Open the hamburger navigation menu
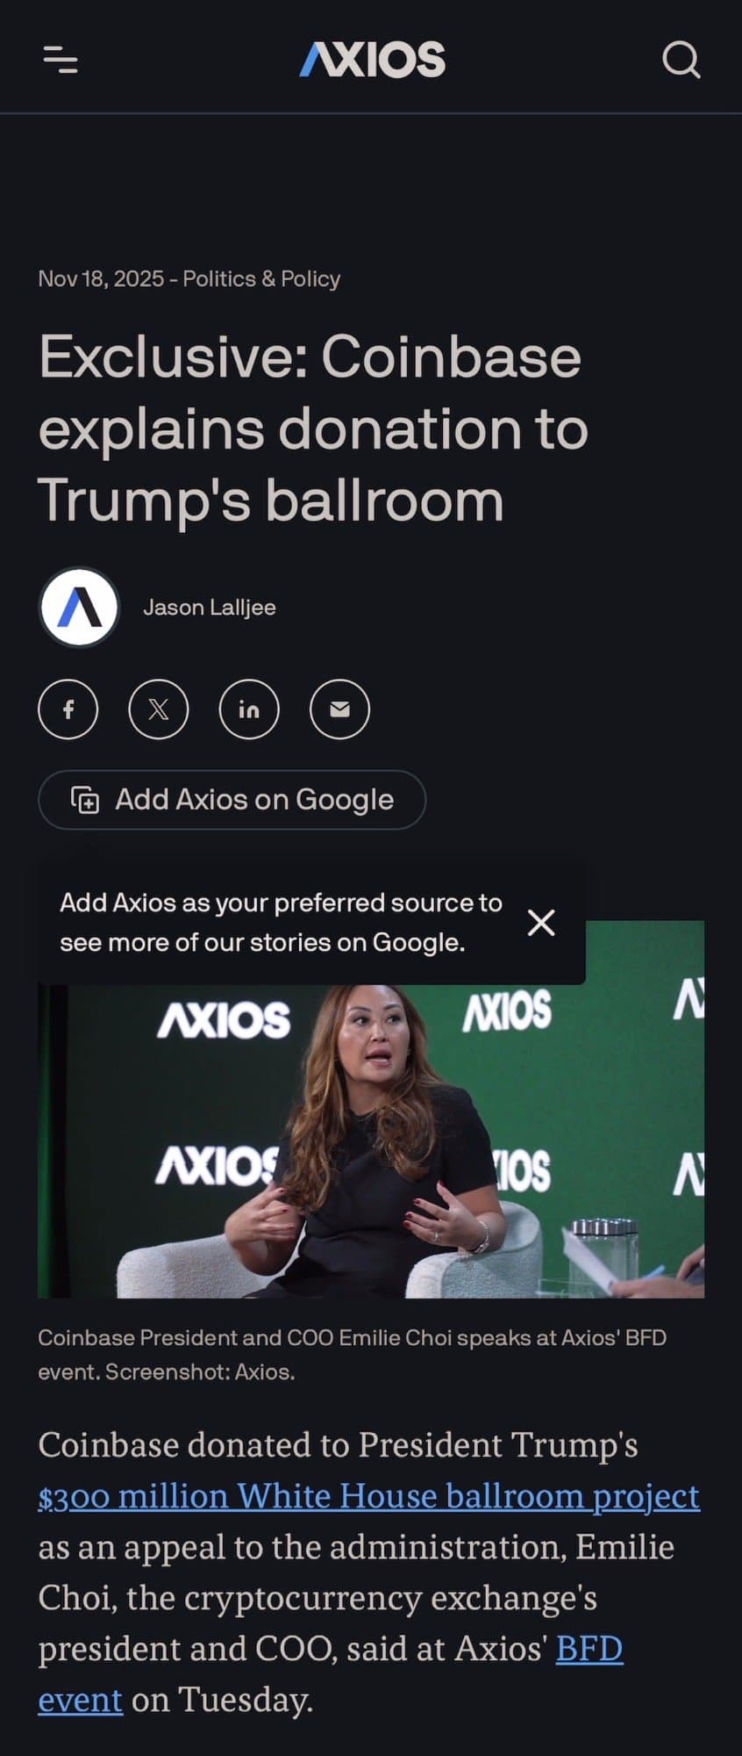The width and height of the screenshot is (742, 1756). pos(61,60)
